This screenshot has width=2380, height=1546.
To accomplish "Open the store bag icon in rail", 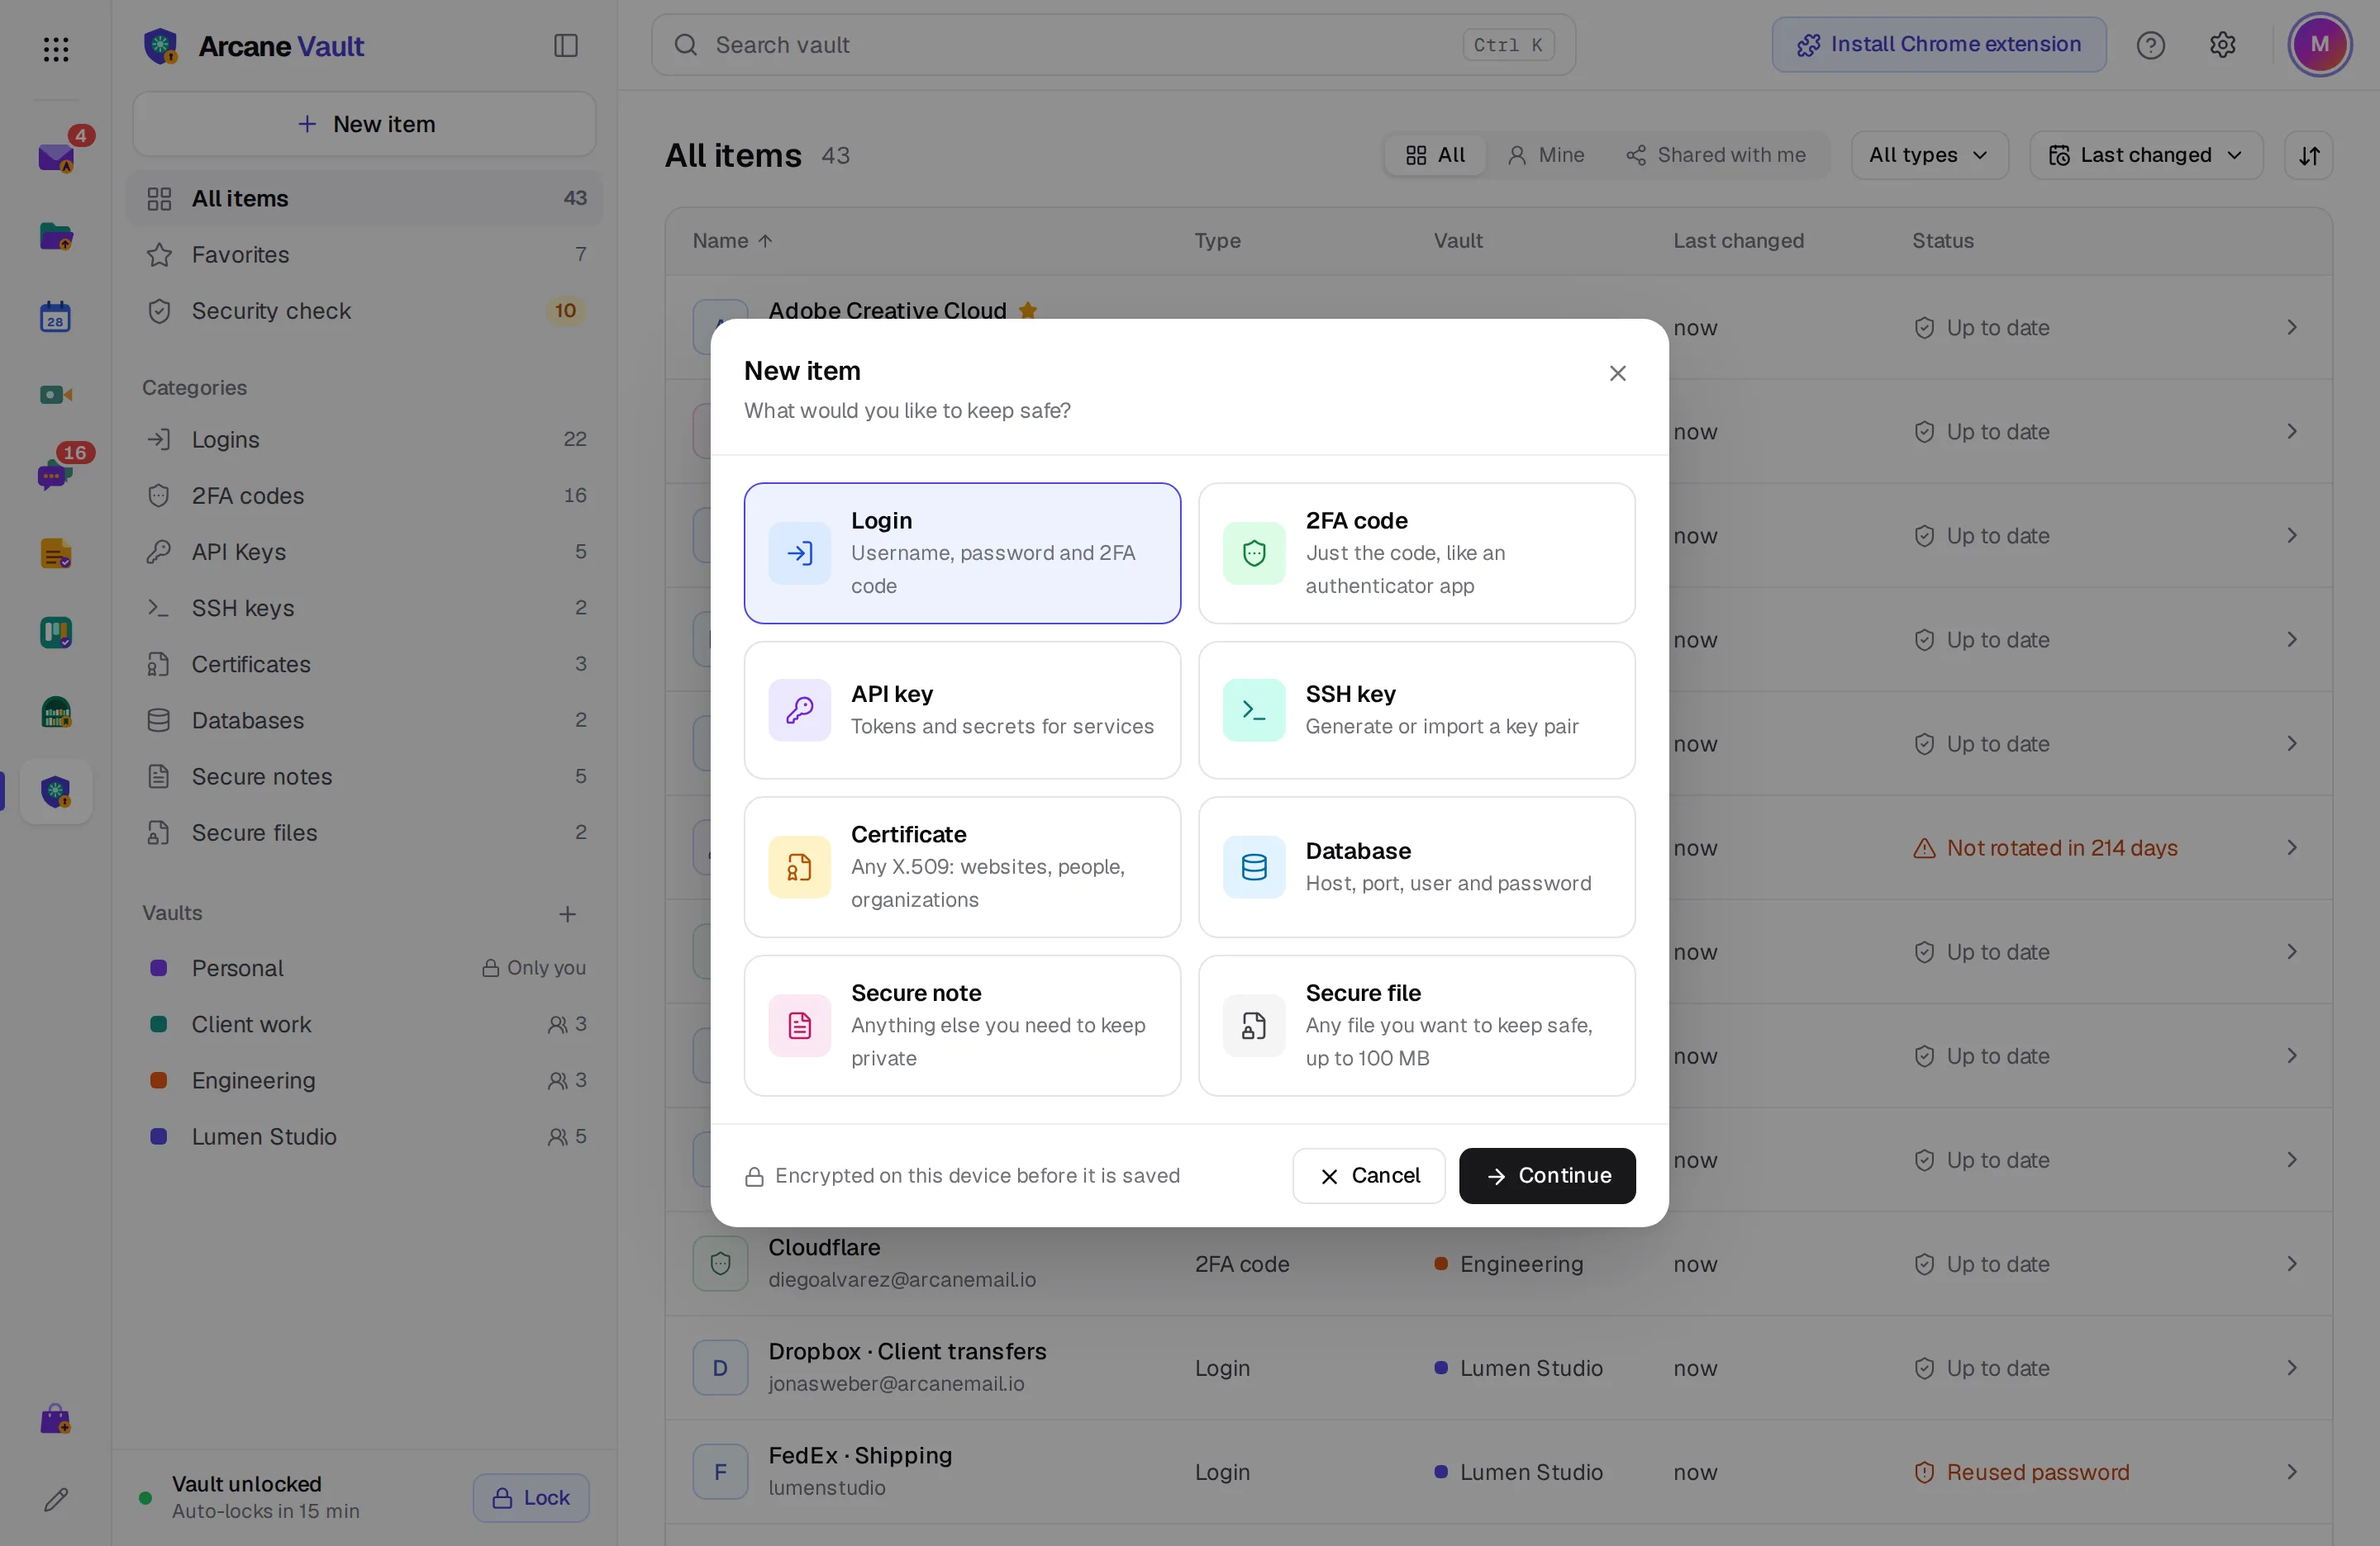I will click(x=56, y=1419).
